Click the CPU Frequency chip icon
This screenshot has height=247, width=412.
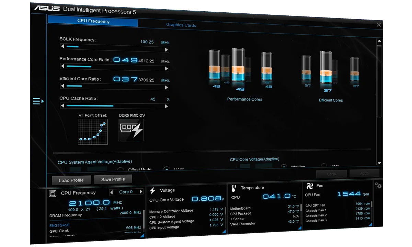53,193
